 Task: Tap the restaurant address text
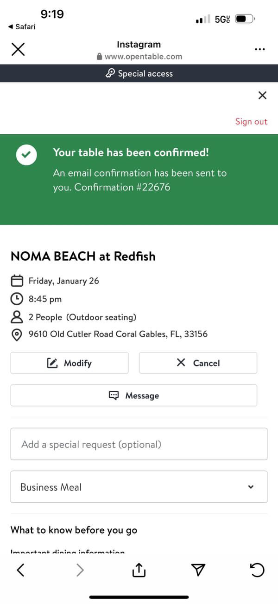pos(118,334)
